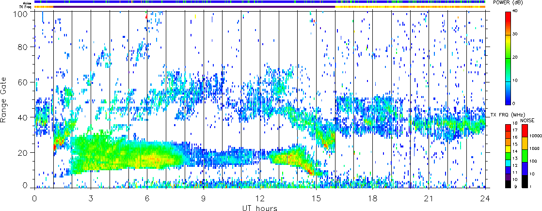This screenshot has height=211, width=542.
Task: Click the "UT hours" x-axis title
Action: (260, 208)
